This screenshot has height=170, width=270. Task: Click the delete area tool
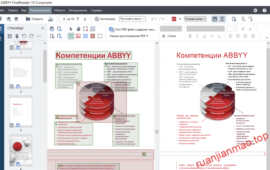tap(85, 29)
